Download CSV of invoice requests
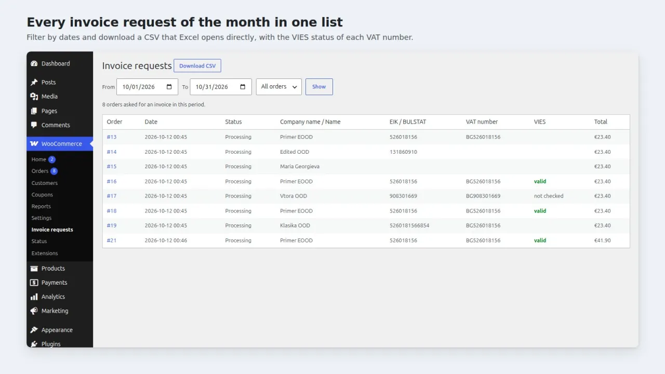Image resolution: width=665 pixels, height=374 pixels. 197,65
